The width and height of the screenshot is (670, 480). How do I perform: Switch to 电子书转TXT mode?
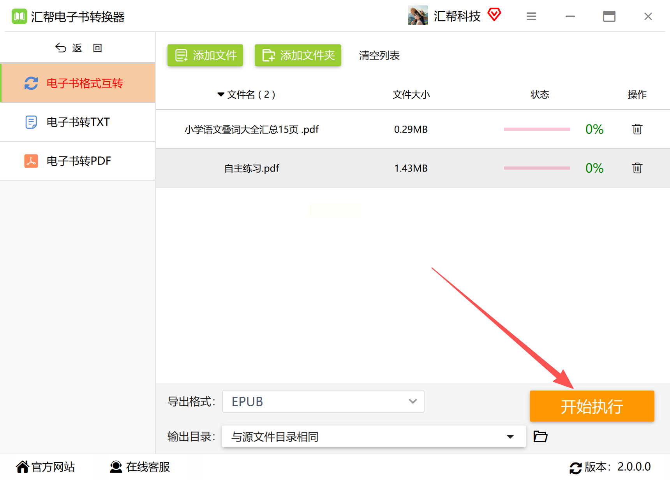pyautogui.click(x=78, y=122)
